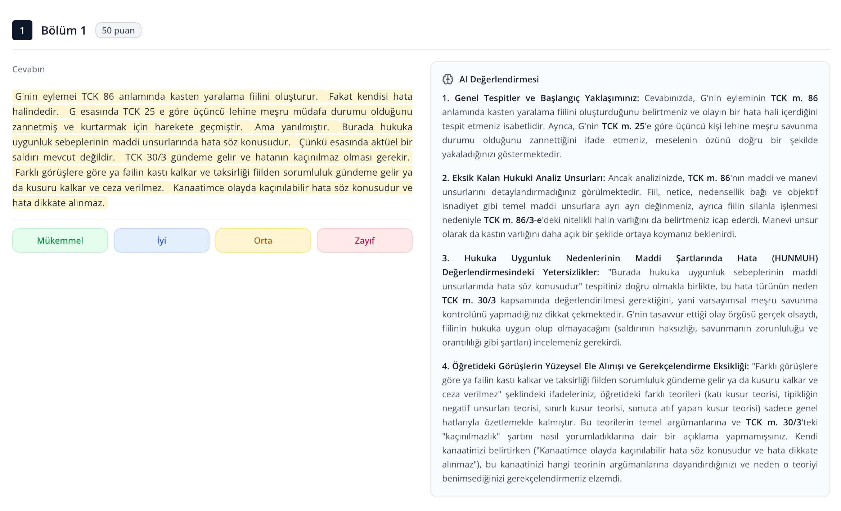Click highlighted sentence starting 'Kanaatimce olayda'
Image resolution: width=841 pixels, height=511 pixels.
click(292, 188)
